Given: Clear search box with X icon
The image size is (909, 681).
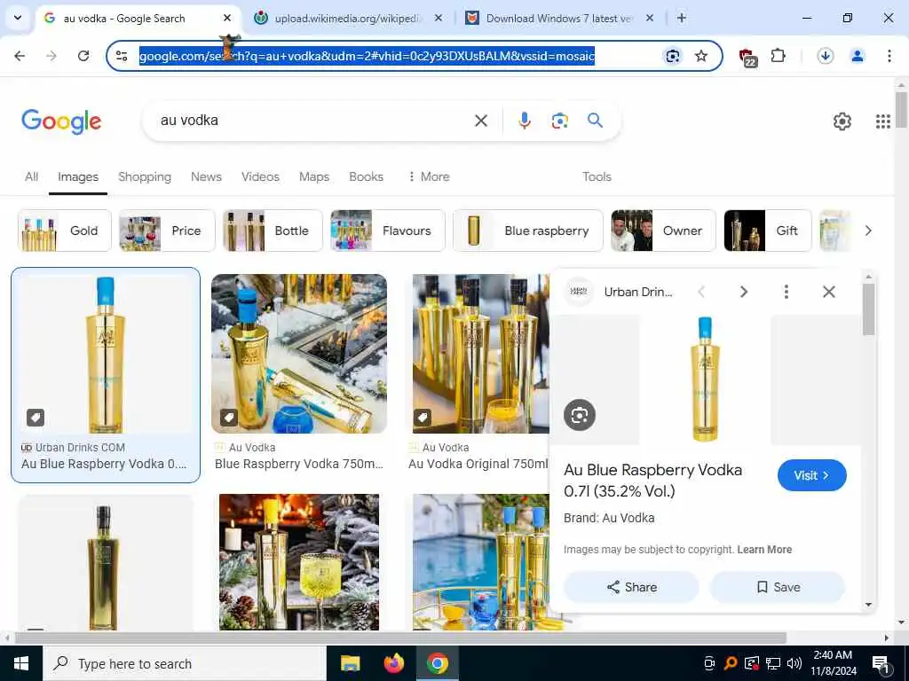Looking at the screenshot, I should [x=480, y=121].
